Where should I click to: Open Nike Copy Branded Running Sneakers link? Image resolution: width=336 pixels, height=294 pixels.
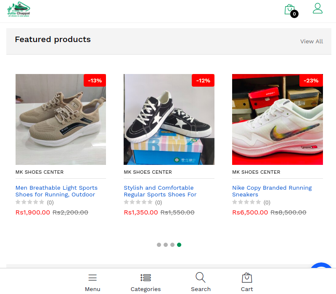click(x=272, y=191)
